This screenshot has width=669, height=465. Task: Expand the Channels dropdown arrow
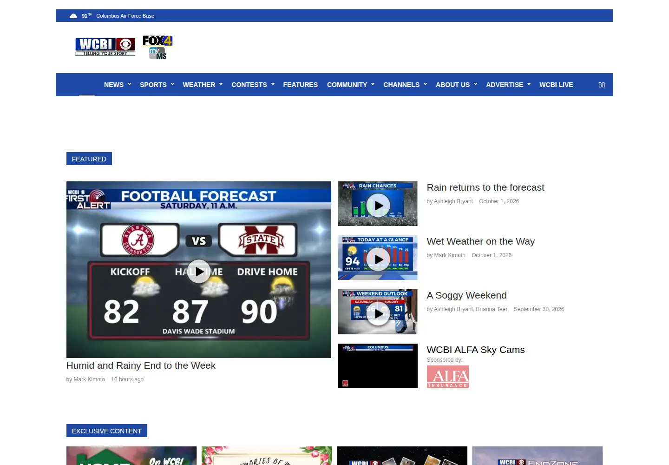(425, 84)
